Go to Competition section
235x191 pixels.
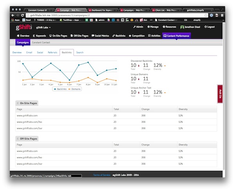(137, 36)
